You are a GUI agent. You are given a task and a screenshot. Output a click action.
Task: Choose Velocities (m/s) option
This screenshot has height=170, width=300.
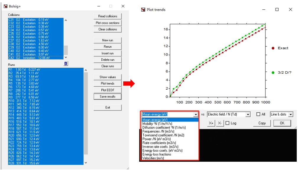click(x=170, y=158)
